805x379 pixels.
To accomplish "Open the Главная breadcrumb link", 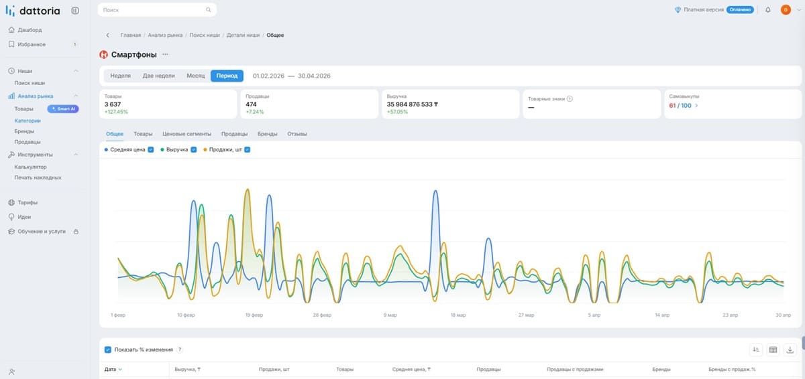I will pyautogui.click(x=131, y=35).
